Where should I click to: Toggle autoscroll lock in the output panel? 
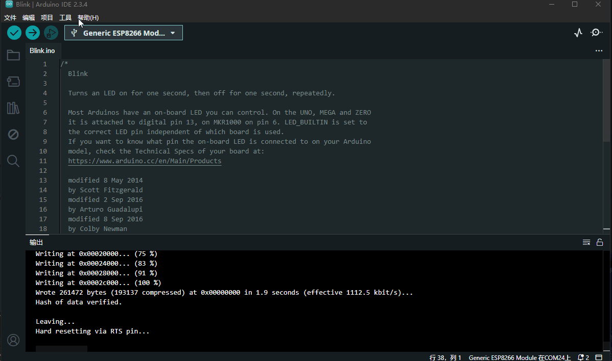tap(600, 242)
